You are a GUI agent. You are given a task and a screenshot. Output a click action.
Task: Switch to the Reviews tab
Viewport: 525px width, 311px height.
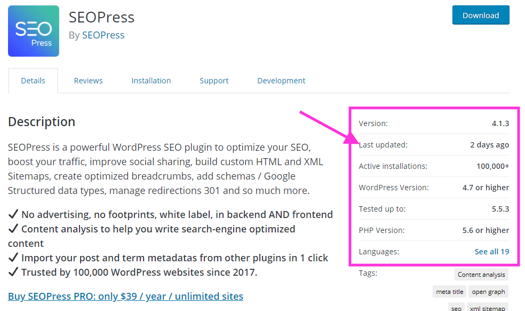(88, 81)
